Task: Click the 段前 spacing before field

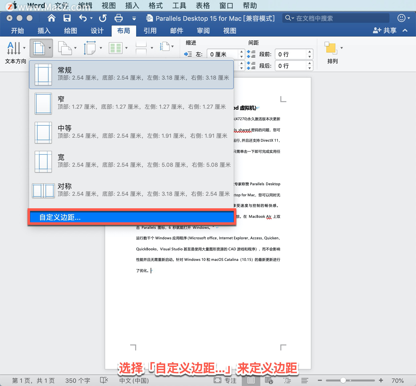Action: 291,54
